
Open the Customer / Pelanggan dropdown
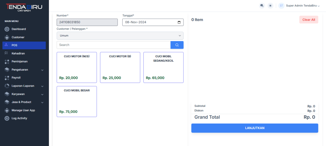click(x=120, y=36)
